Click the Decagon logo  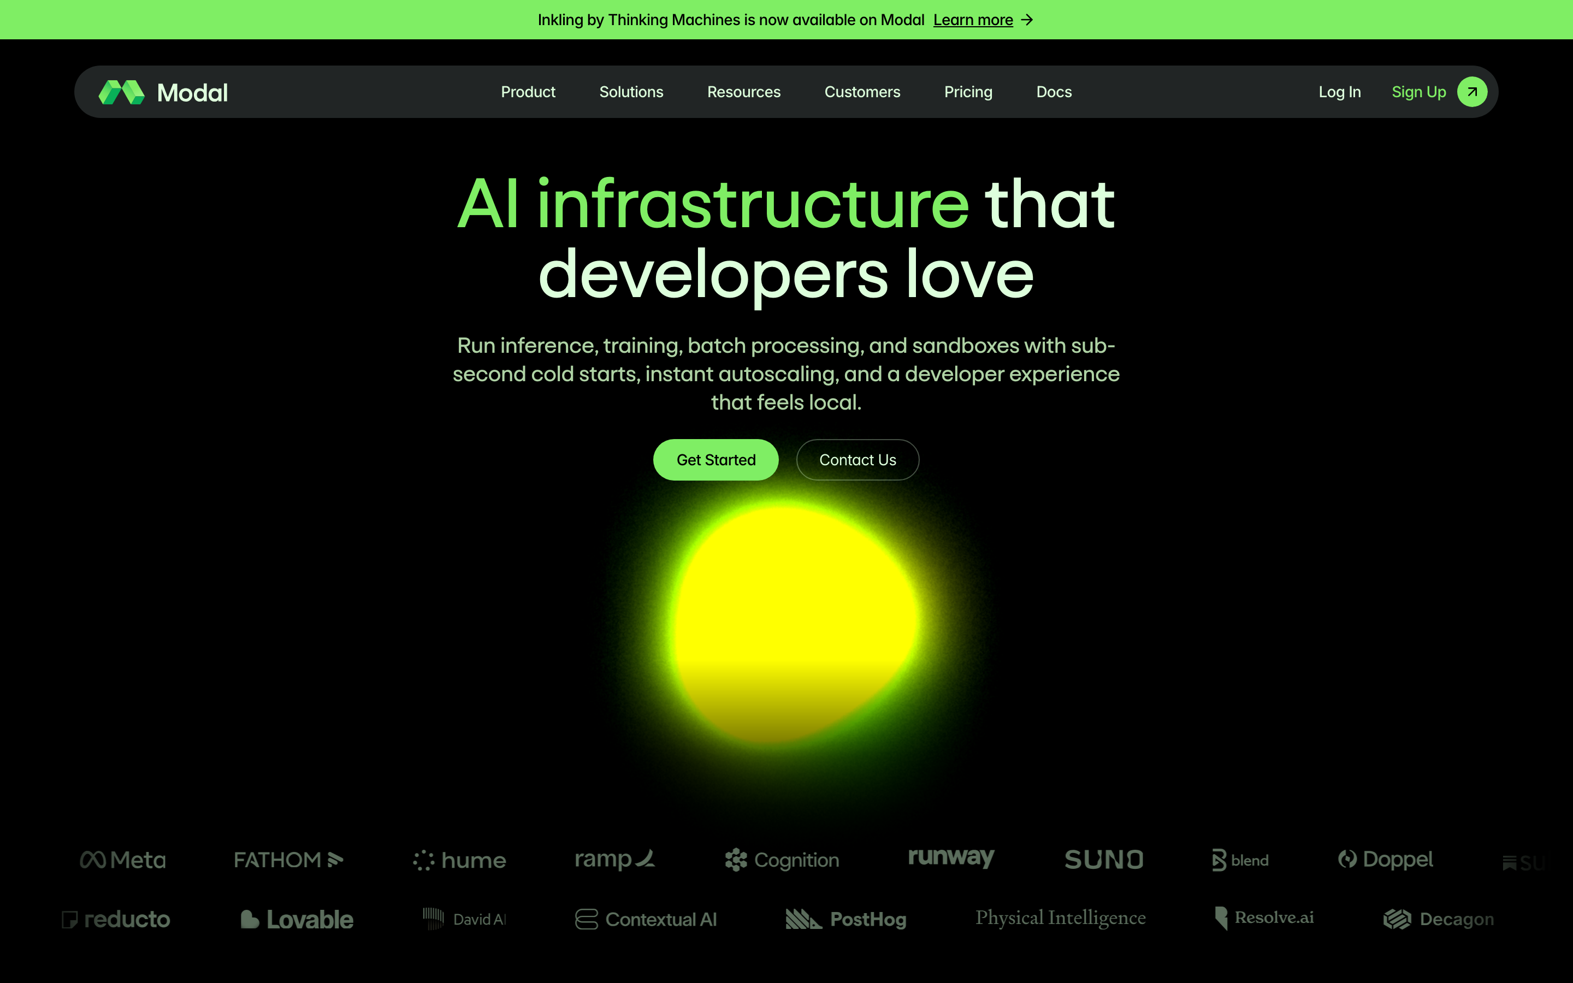point(1439,919)
